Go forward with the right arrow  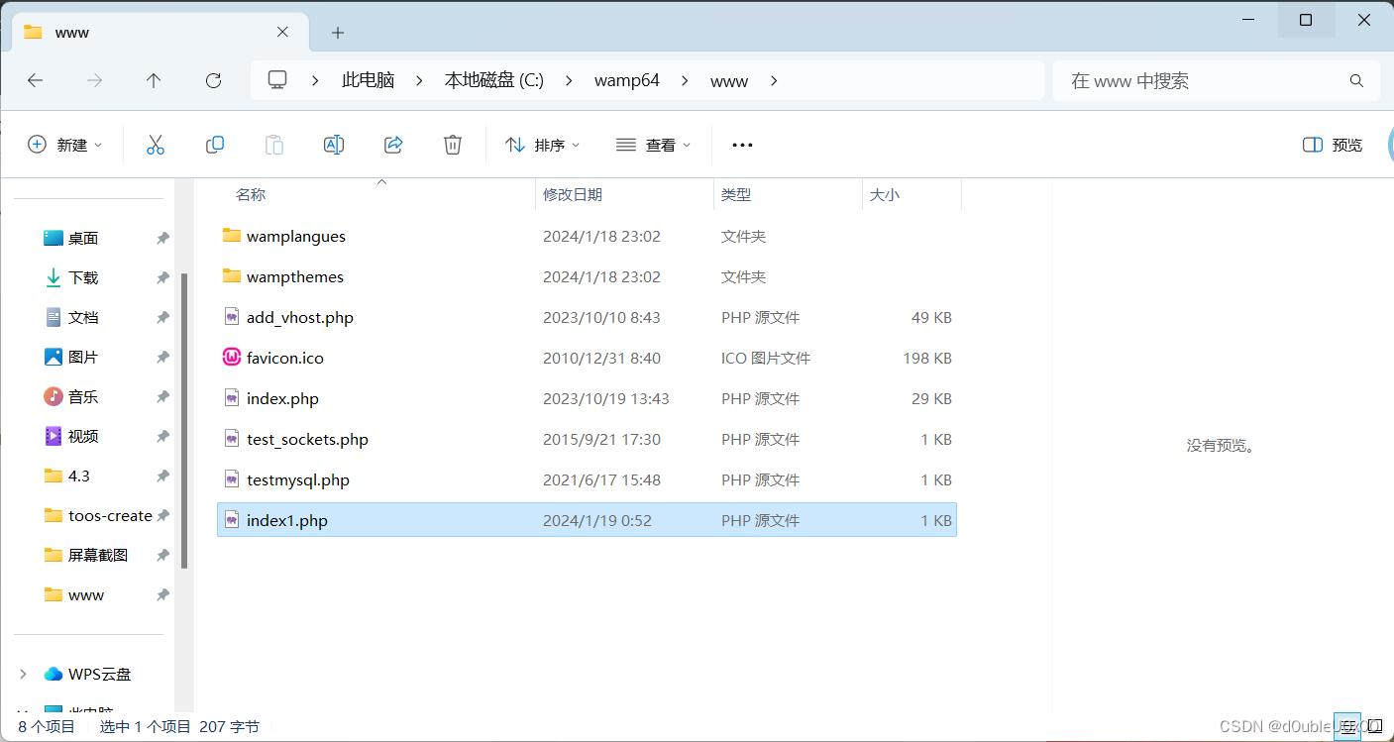click(x=95, y=81)
